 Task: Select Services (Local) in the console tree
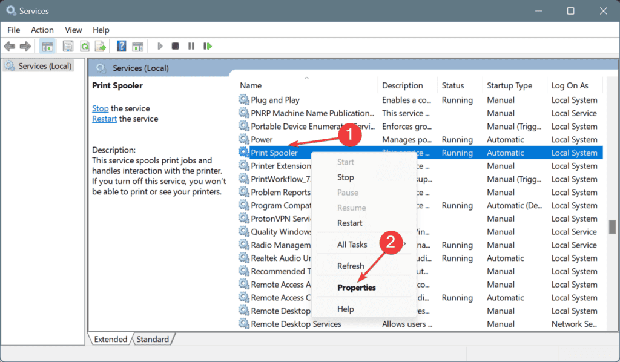45,66
